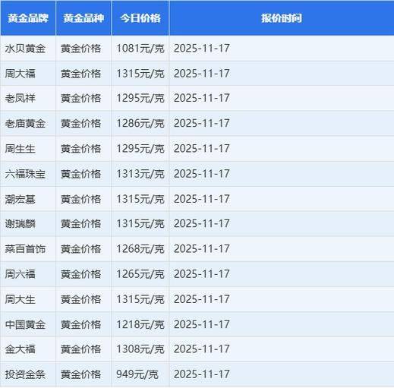The width and height of the screenshot is (394, 388).
Task: Click the 谢瑞麟 price 1315元/克
Action: click(x=140, y=224)
